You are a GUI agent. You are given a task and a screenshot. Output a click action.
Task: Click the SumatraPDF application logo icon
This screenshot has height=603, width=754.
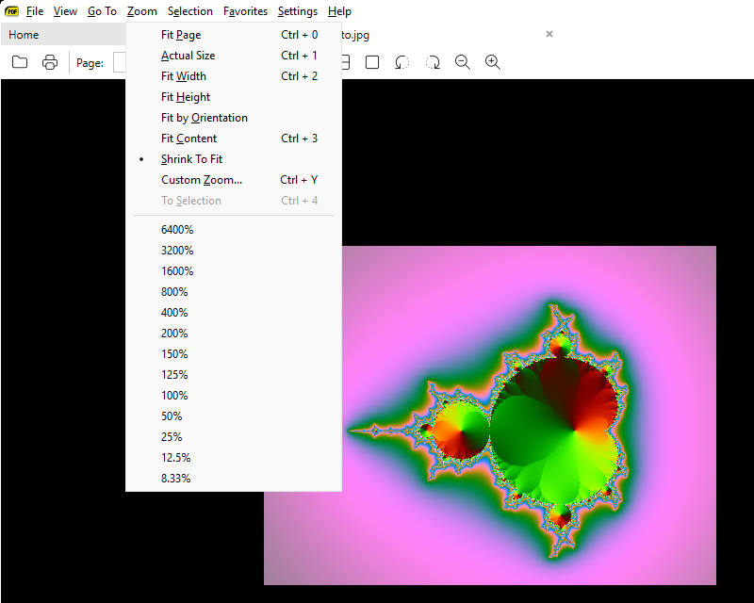point(11,11)
